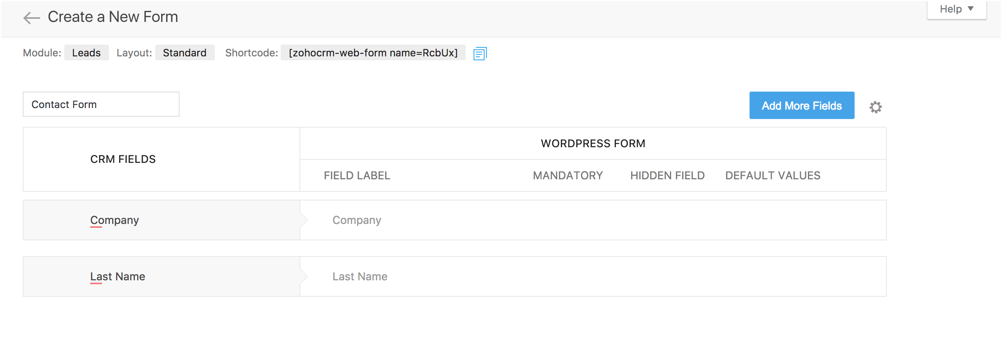The image size is (1002, 350).
Task: Select the zohocrm-web-form shortcode text
Action: 372,53
